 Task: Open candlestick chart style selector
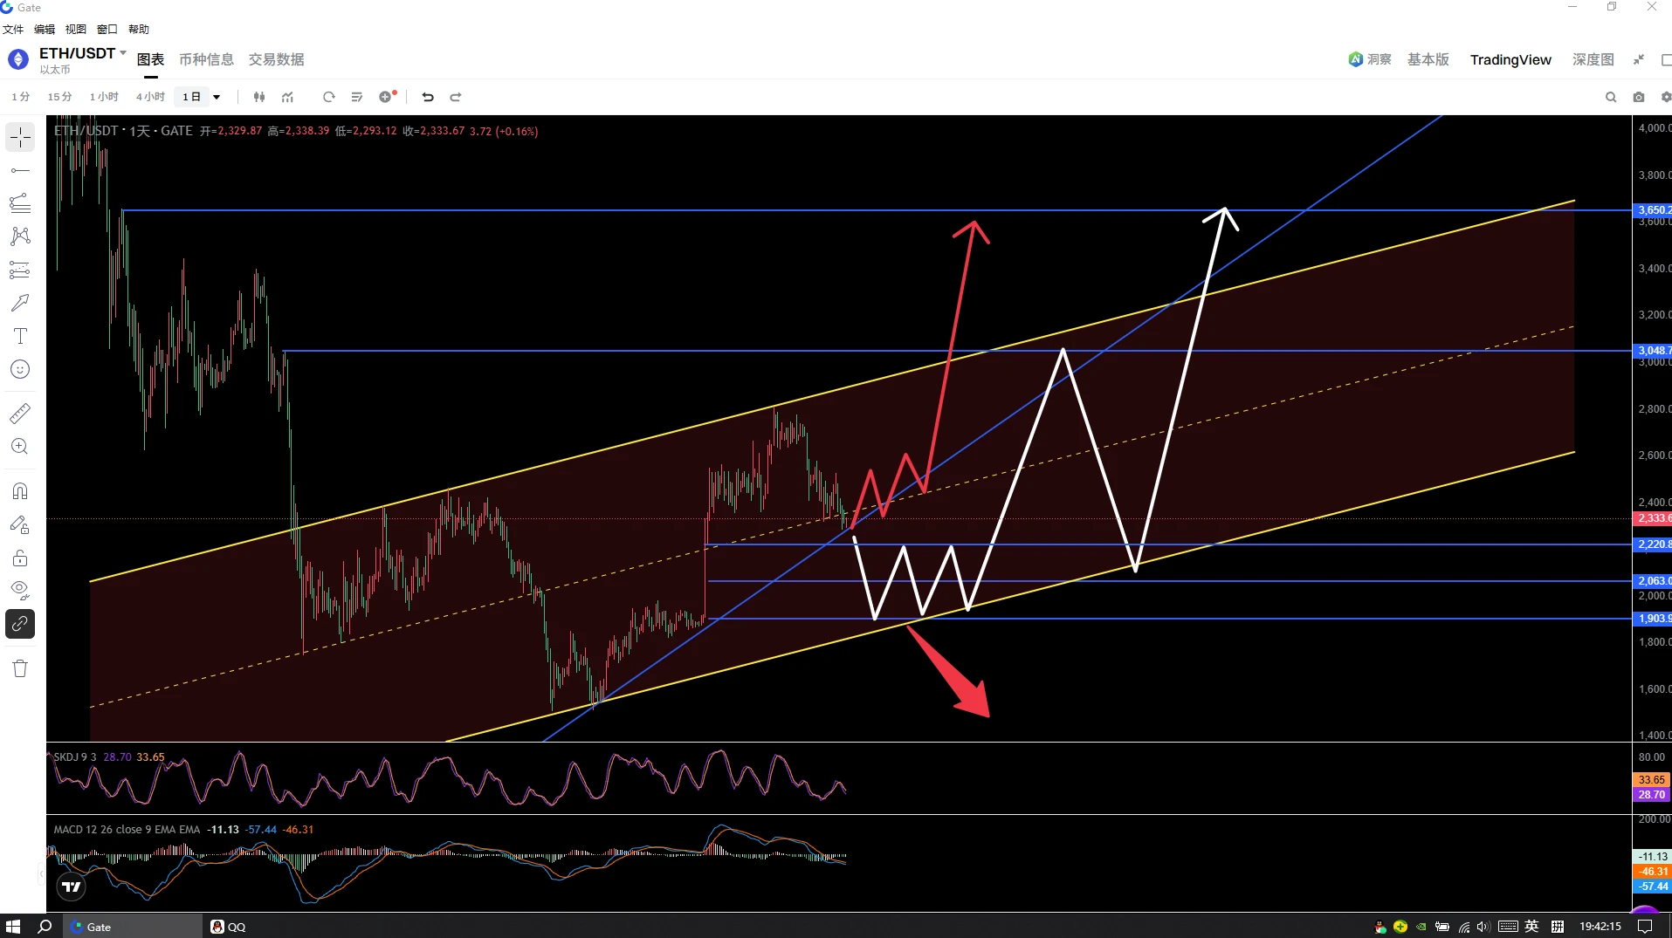pyautogui.click(x=259, y=97)
